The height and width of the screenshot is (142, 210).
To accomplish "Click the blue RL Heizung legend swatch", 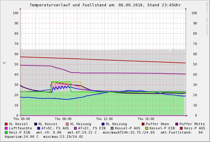I will tap(103, 124).
